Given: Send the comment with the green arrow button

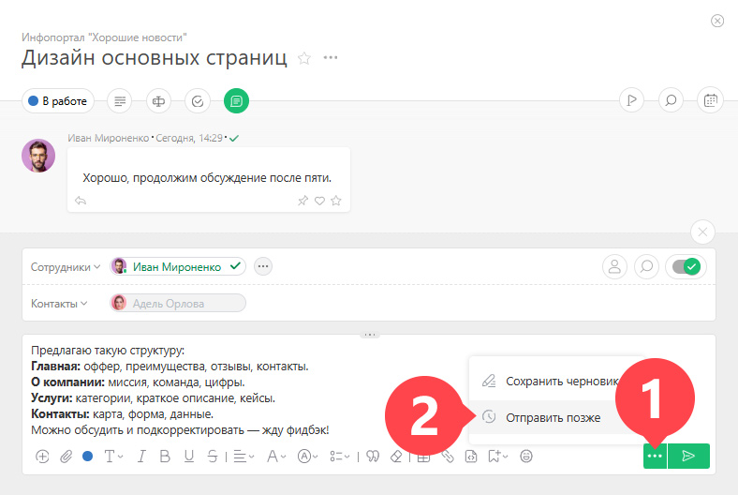Looking at the screenshot, I should pos(688,456).
